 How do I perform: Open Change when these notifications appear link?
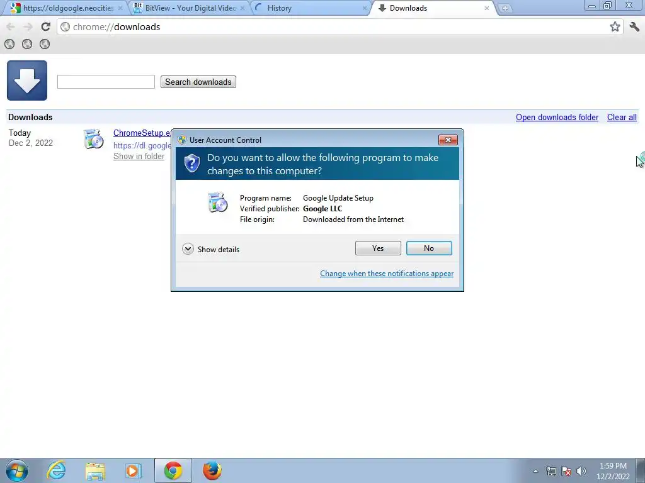[387, 274]
